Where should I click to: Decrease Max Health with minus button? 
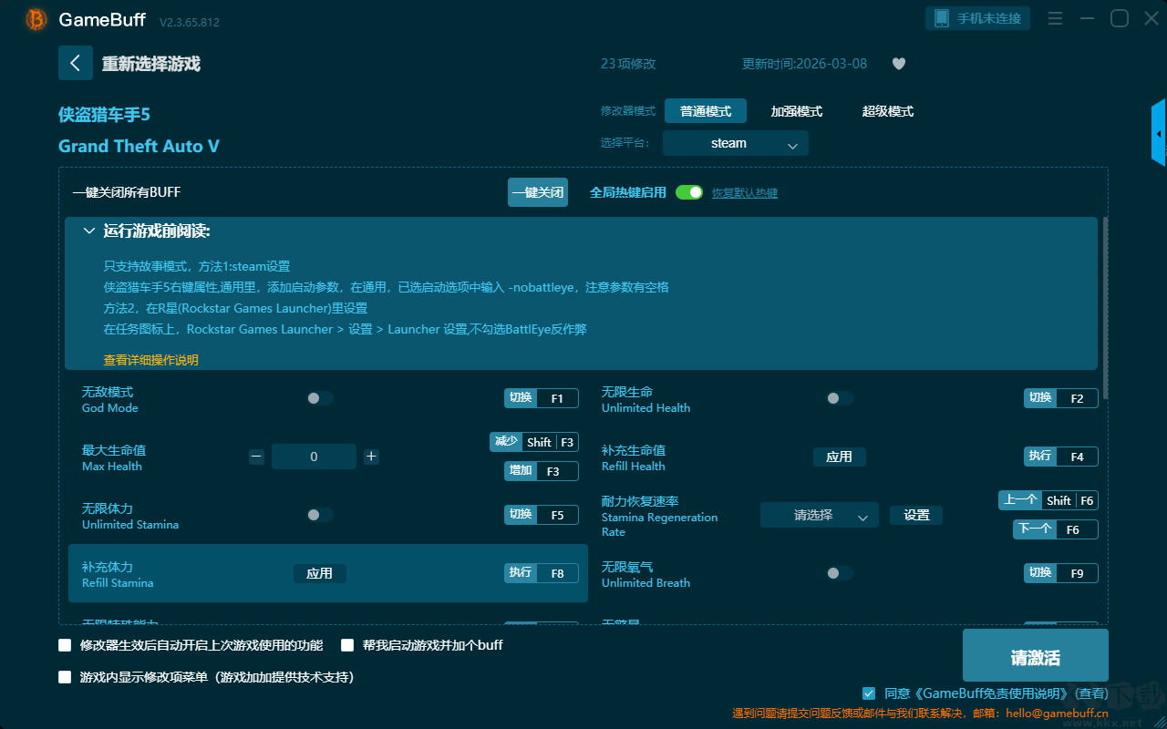(256, 457)
